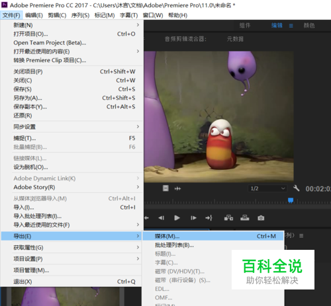Choose 还原(R) menu entry
331x306 pixels.
(x=71, y=116)
